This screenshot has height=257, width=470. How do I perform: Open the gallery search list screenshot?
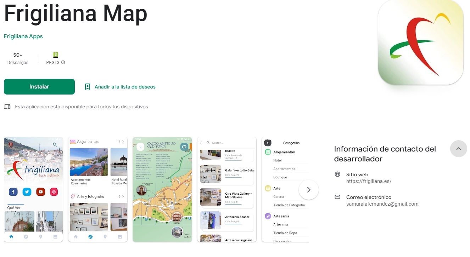click(227, 190)
